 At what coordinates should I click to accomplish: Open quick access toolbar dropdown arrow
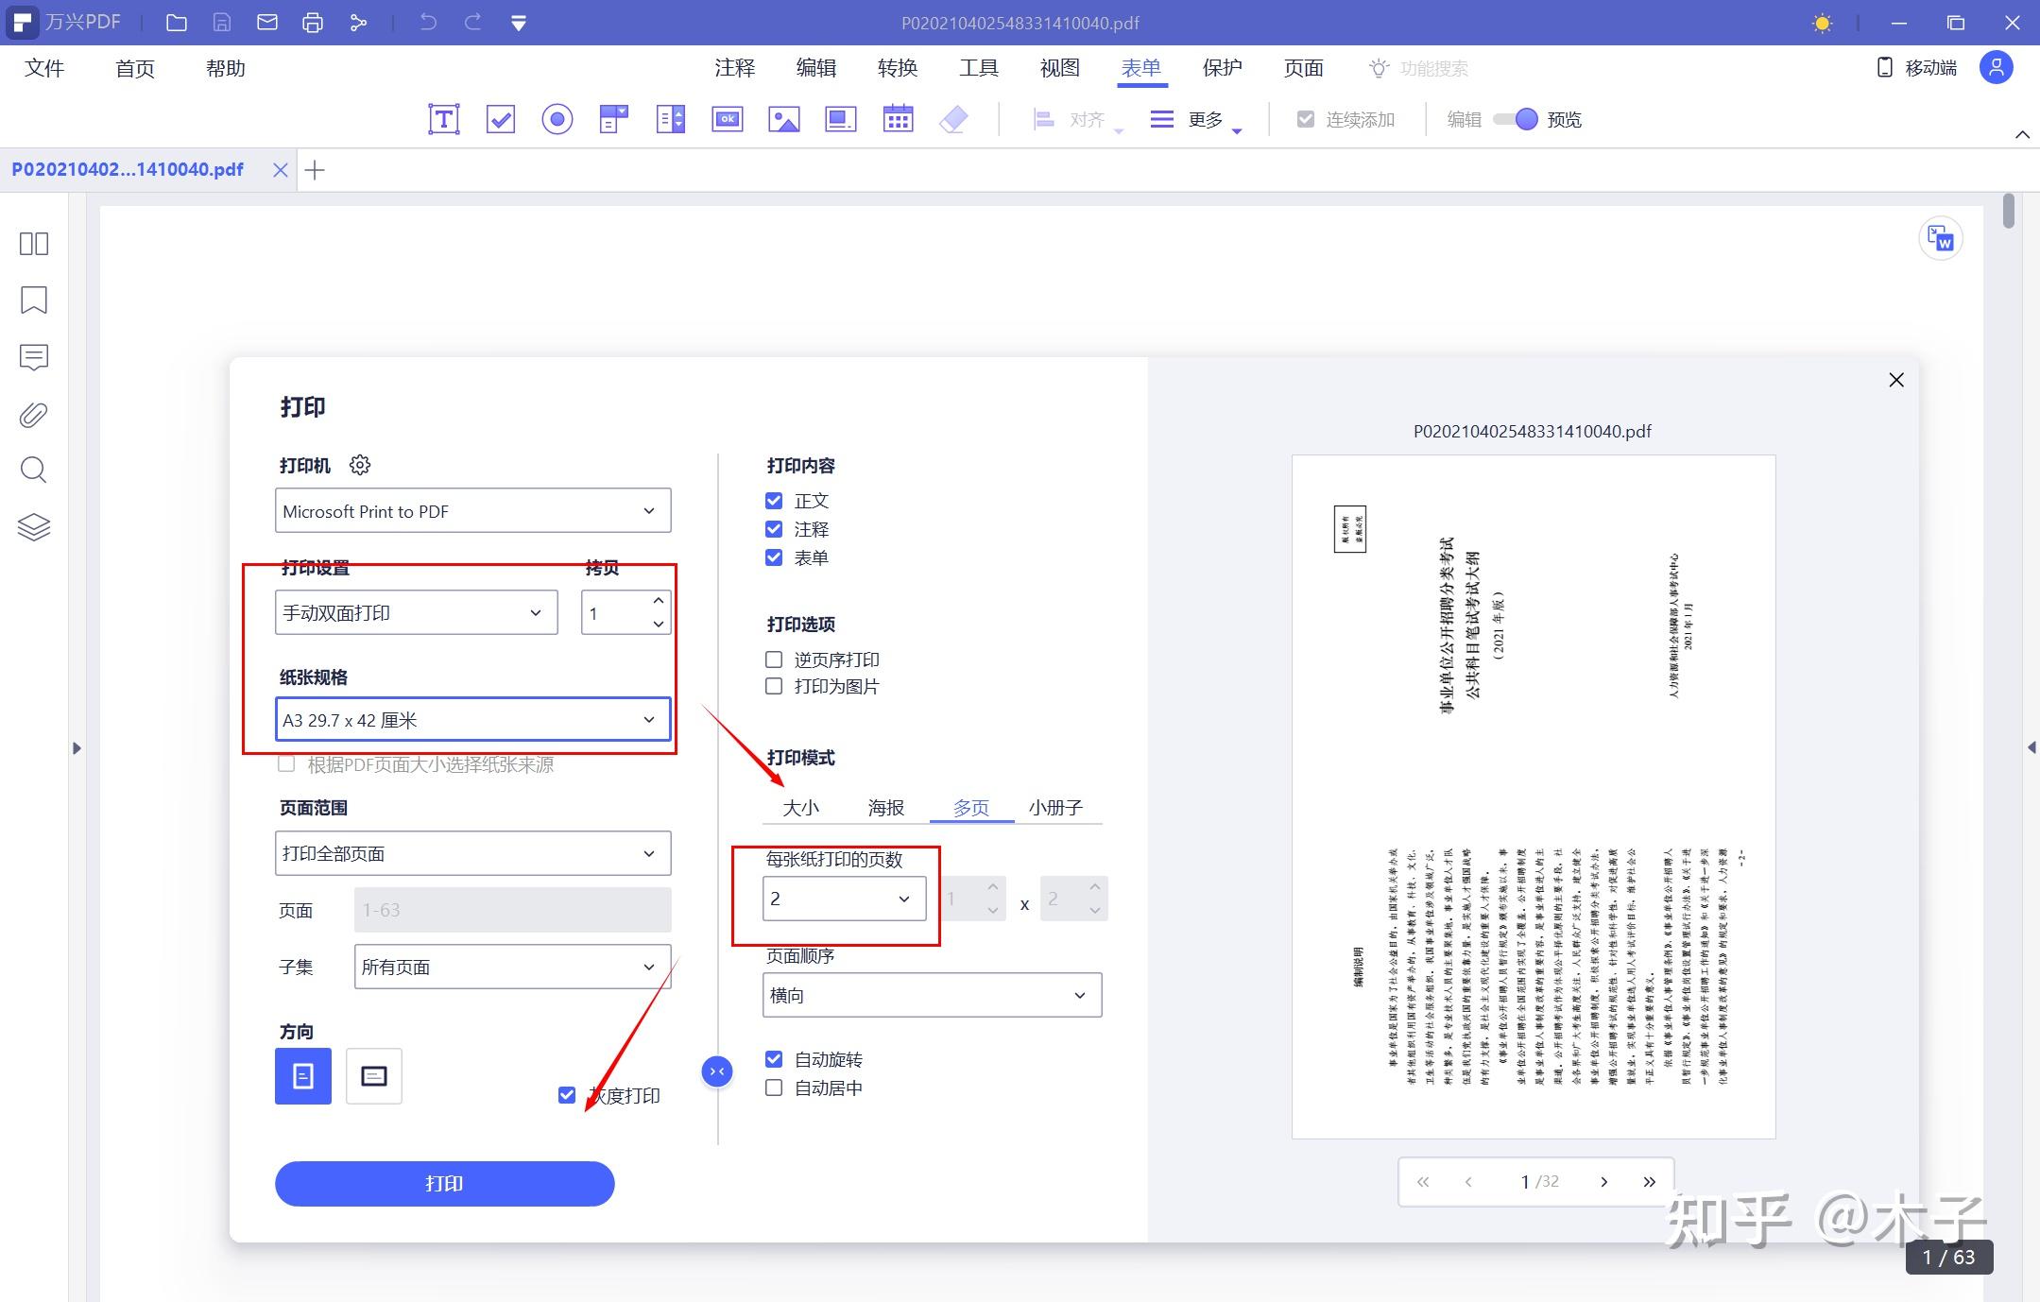click(x=519, y=24)
